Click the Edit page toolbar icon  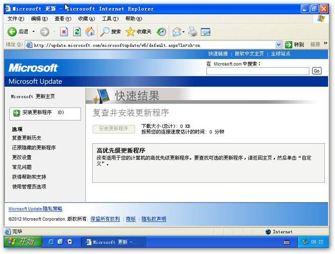[x=205, y=32]
